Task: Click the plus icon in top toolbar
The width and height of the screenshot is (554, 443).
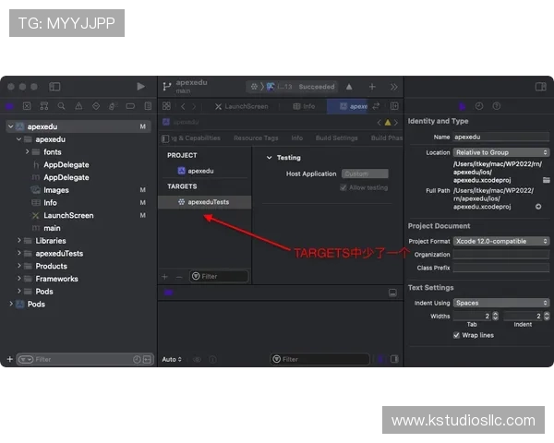Action: point(372,87)
